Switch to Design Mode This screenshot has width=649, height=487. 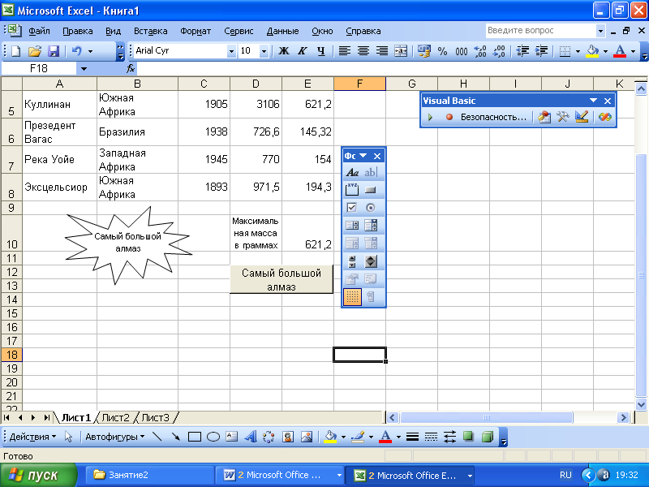[582, 117]
